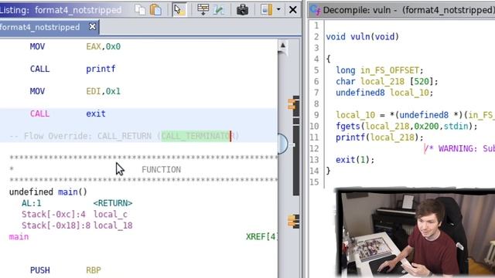The image size is (495, 278).
Task: Select 'Stack[-0x18]:8 local_18' variable row
Action: tap(77, 225)
